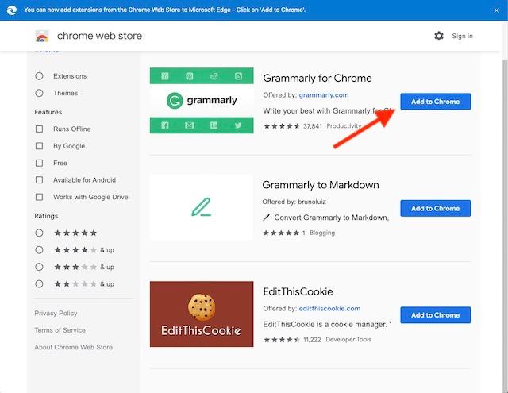Open the EditThisCookie extension title
This screenshot has height=393, width=508.
tap(298, 291)
